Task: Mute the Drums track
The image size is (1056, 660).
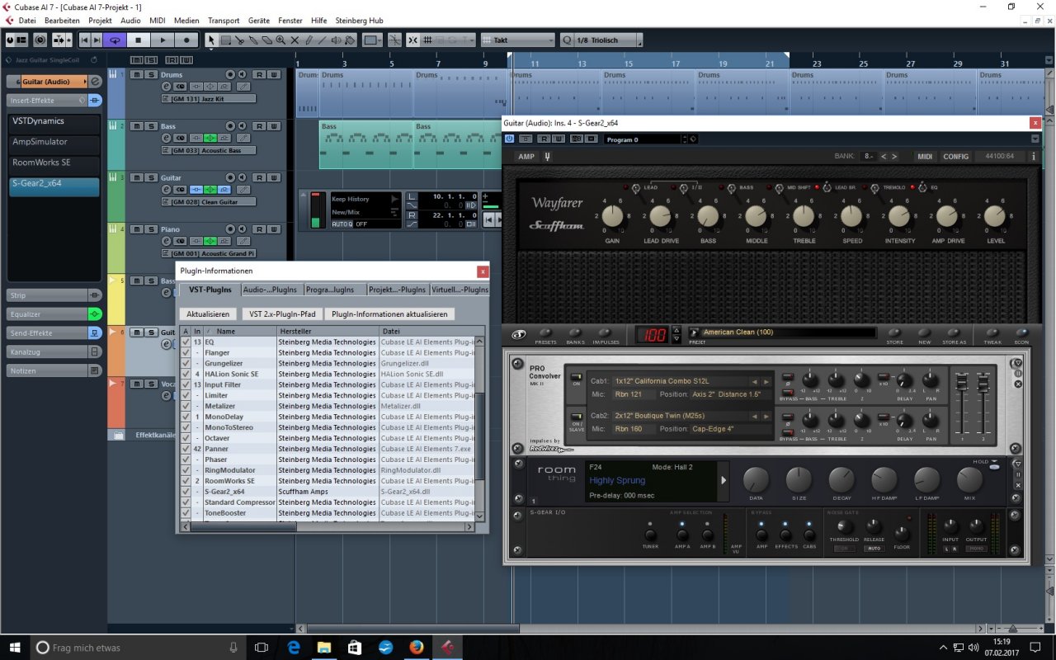Action: point(138,75)
